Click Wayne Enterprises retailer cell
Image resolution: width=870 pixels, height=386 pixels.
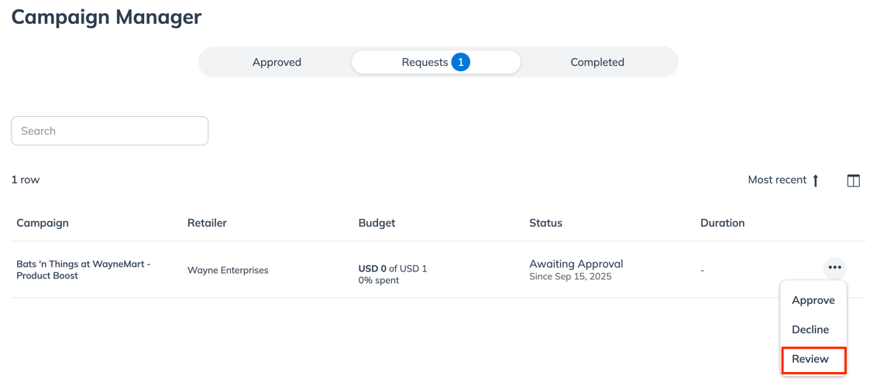[228, 270]
